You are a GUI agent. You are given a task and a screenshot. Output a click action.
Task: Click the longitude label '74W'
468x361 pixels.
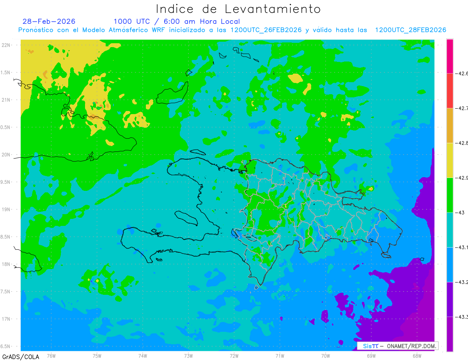tap(143, 356)
